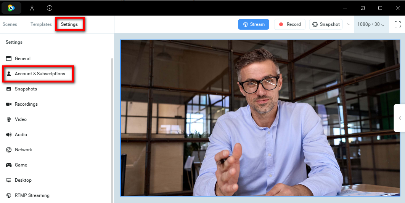405x203 pixels.
Task: Click the Snapshots picture icon in the sidebar
Action: click(x=9, y=89)
